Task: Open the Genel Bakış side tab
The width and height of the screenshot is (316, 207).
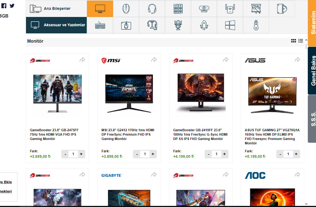Action: [312, 71]
